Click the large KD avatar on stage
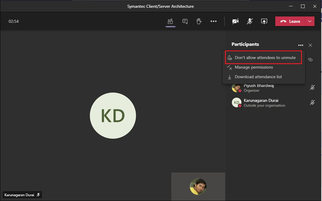Screen dimensions: 322x201 point(113,116)
